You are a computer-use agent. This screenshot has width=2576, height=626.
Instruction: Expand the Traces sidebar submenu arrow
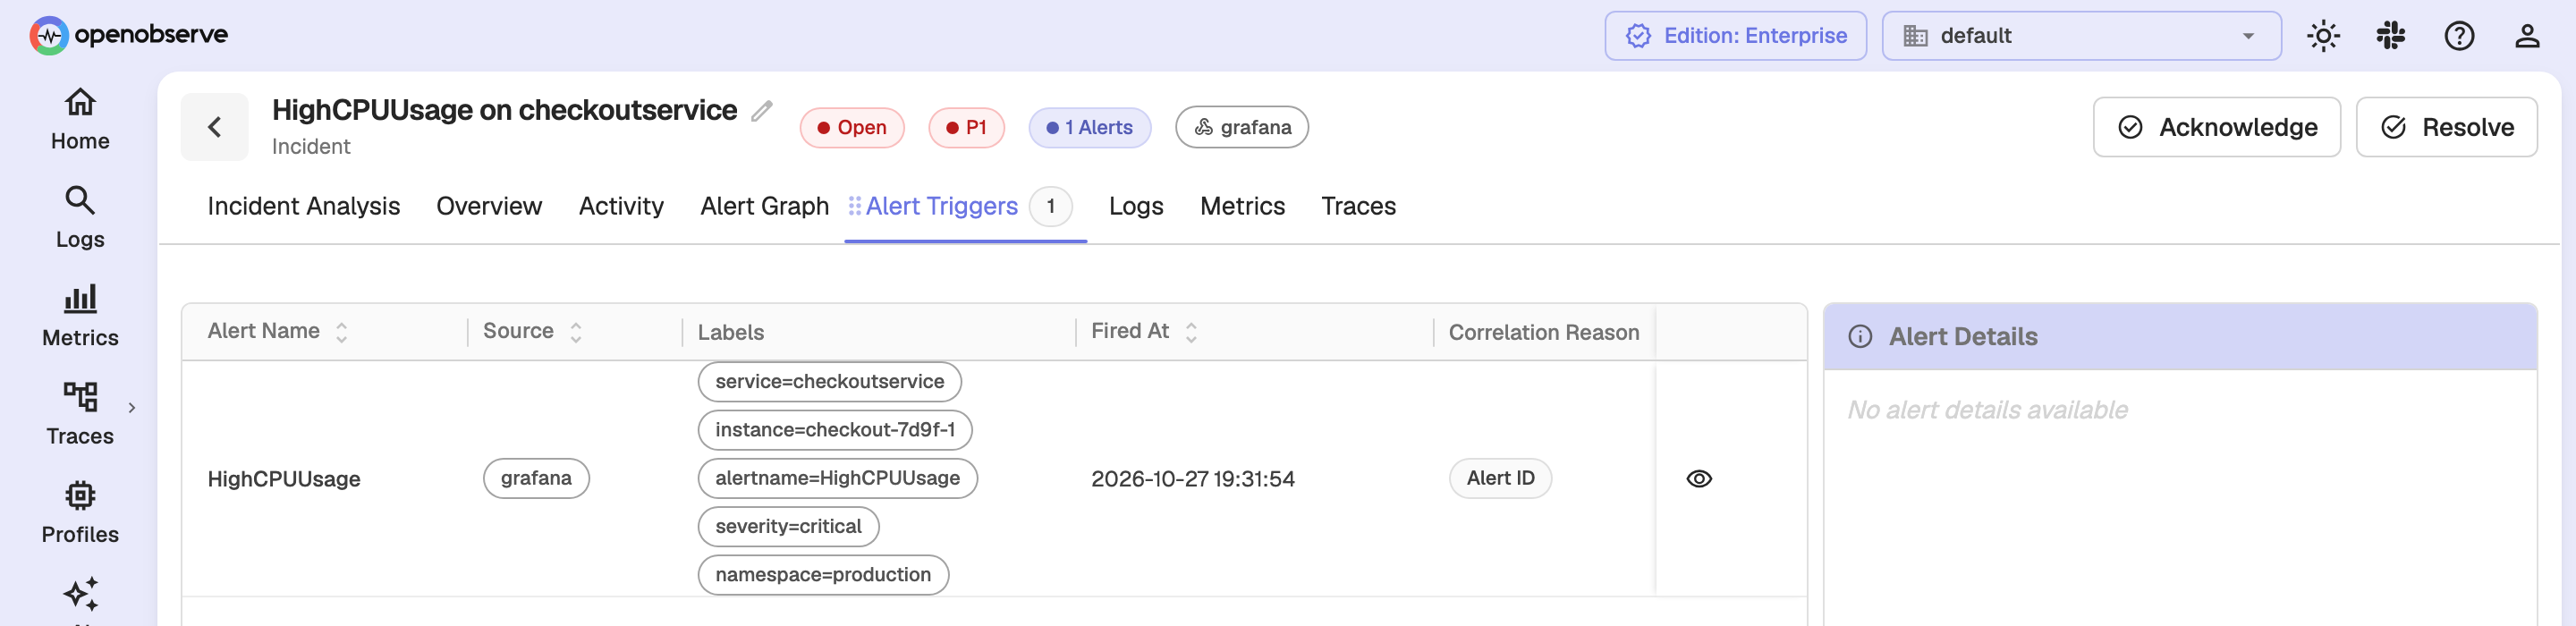[132, 408]
